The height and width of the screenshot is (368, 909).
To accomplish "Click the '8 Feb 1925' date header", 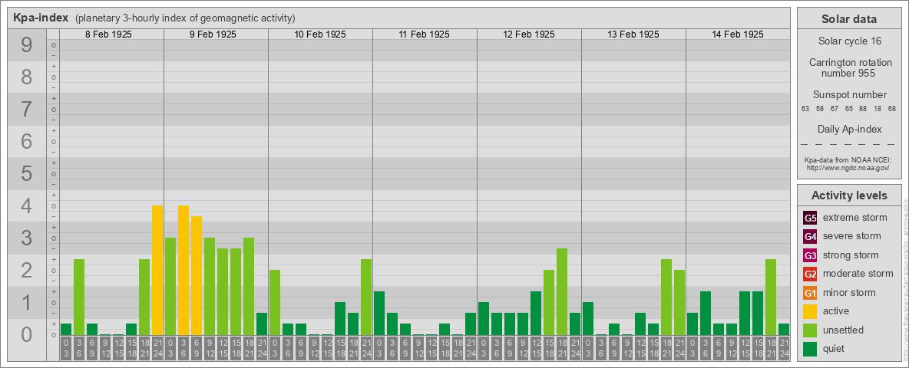I will [108, 34].
